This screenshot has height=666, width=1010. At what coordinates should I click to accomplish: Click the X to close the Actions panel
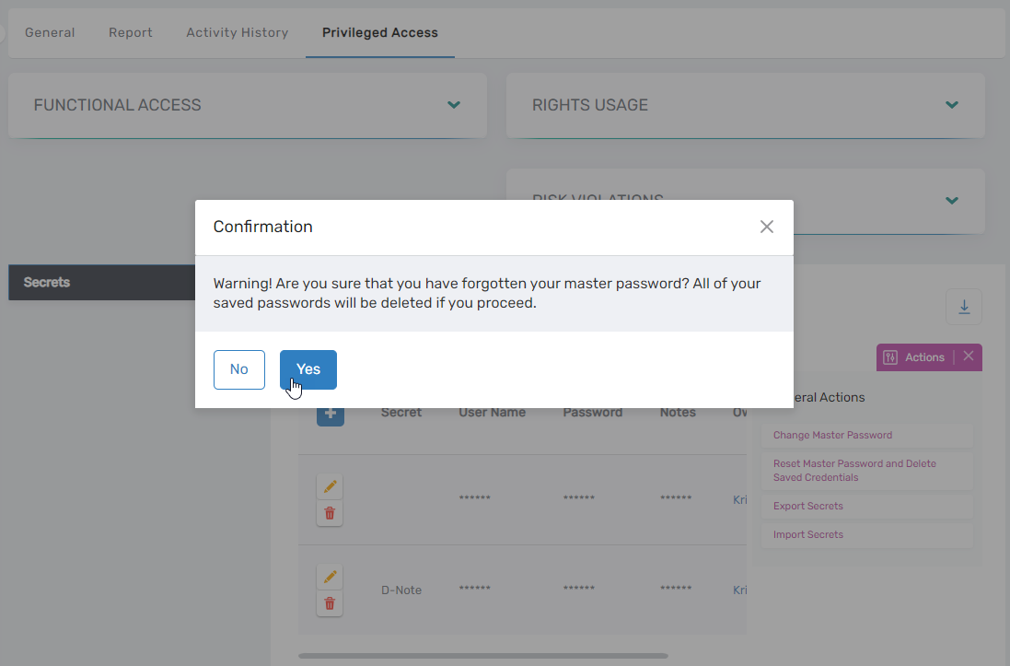click(968, 357)
